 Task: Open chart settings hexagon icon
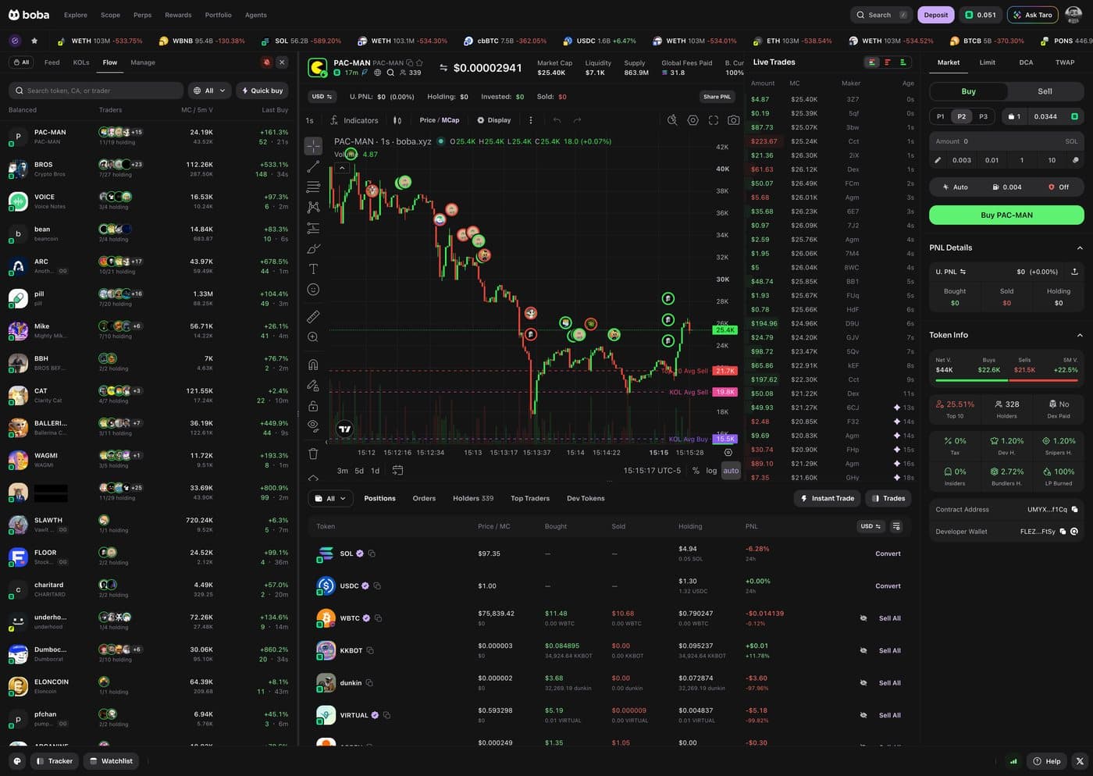point(692,120)
